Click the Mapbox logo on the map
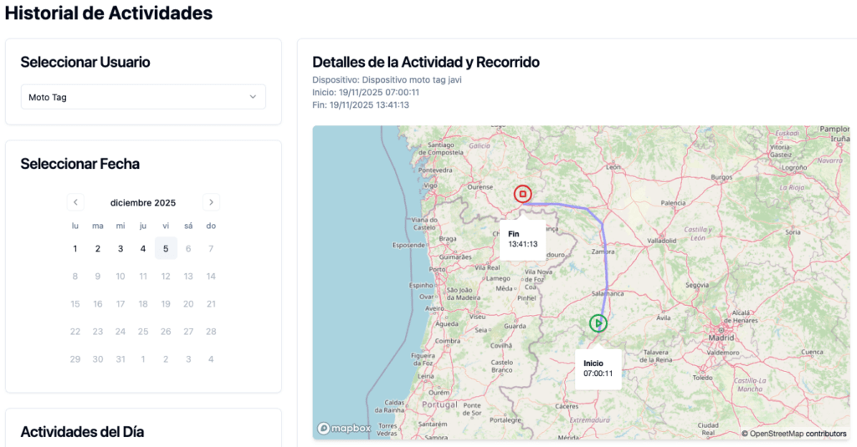This screenshot has width=857, height=447. (344, 429)
